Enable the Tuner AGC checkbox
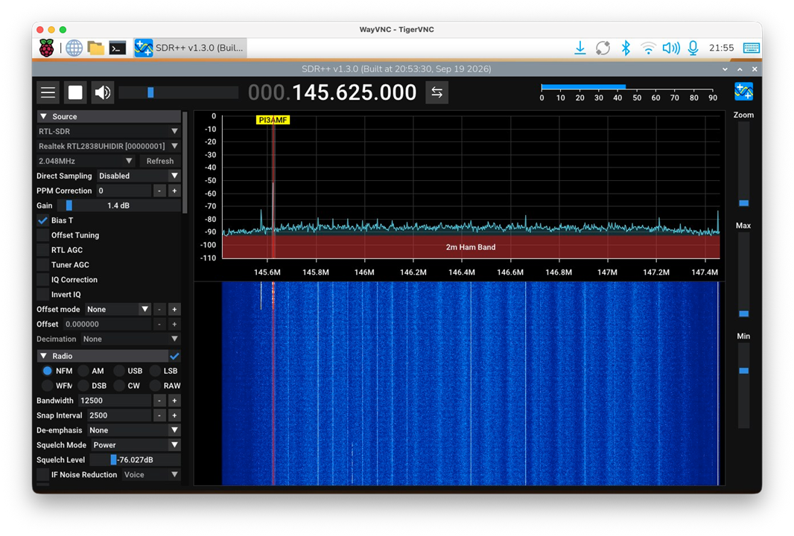The height and width of the screenshot is (536, 794). (x=43, y=265)
